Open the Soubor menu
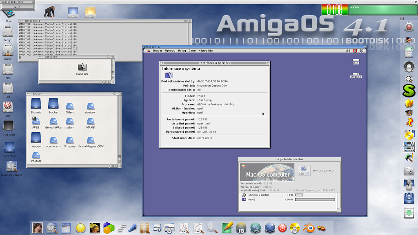The width and height of the screenshot is (418, 235). [157, 51]
